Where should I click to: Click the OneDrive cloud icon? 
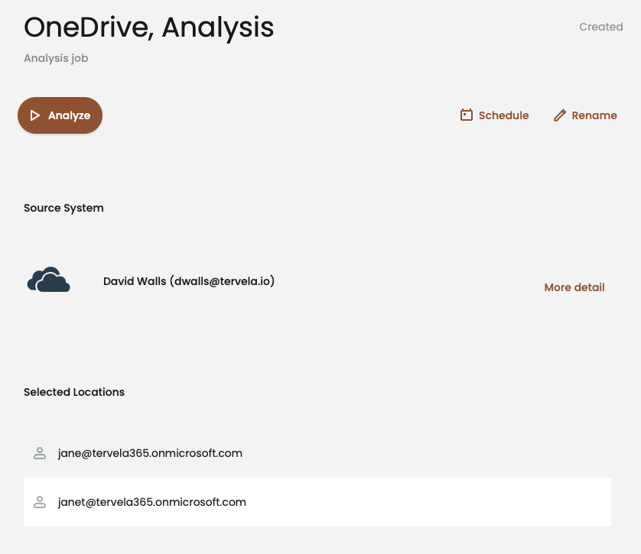(49, 280)
